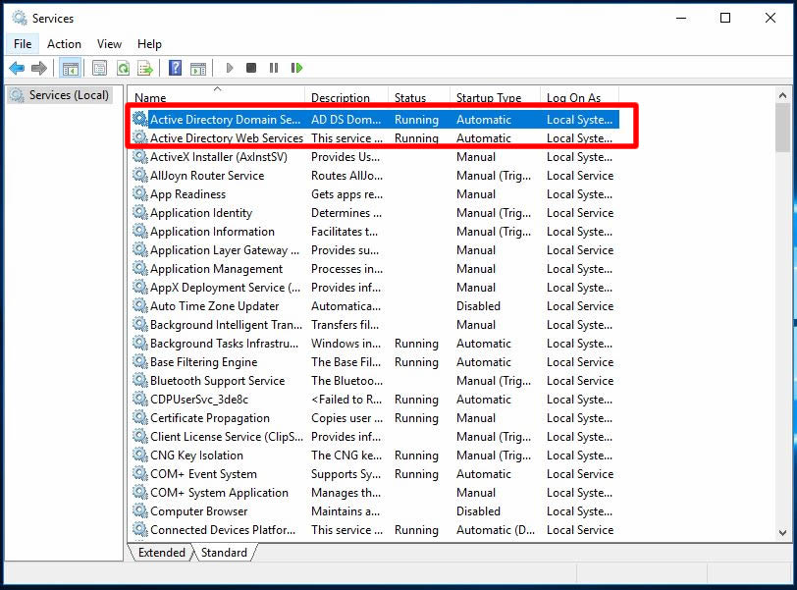Select the Bluetooth Support Service row
The height and width of the screenshot is (590, 797).
point(217,381)
